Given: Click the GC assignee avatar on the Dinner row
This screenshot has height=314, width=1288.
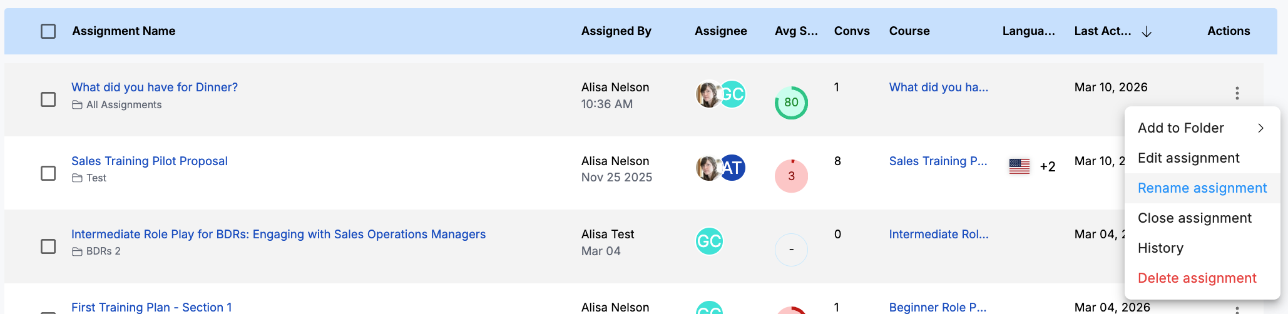Looking at the screenshot, I should click(734, 94).
